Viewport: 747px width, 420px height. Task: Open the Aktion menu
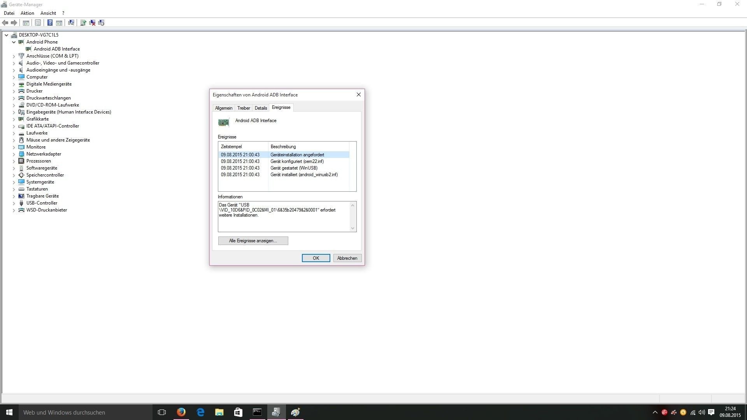coord(27,13)
